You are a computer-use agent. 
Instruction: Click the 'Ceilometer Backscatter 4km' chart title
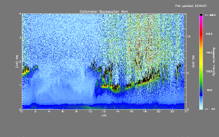pyautogui.click(x=104, y=12)
